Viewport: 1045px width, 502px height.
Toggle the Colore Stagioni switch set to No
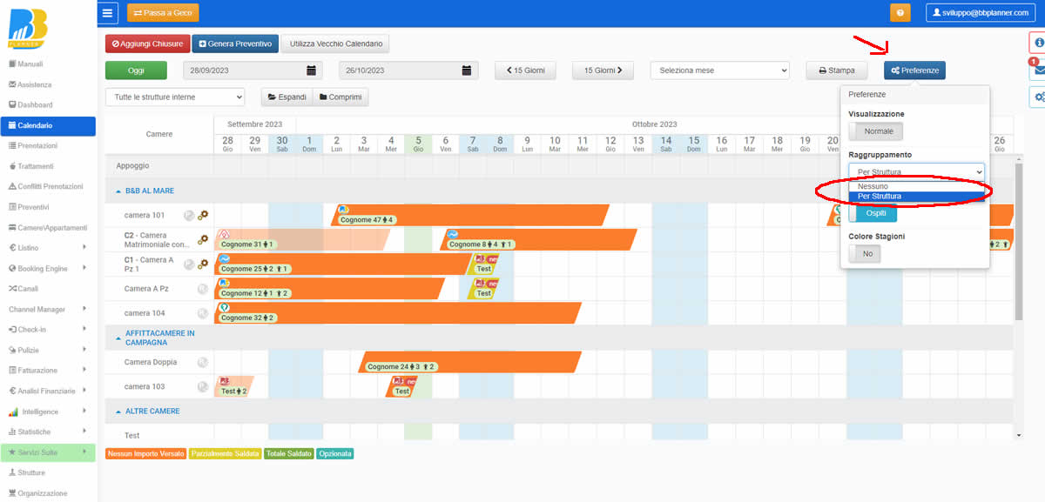point(865,253)
